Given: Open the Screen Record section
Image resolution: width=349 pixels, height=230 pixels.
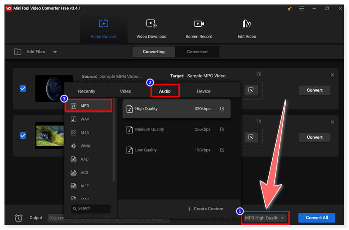Looking at the screenshot, I should (199, 28).
